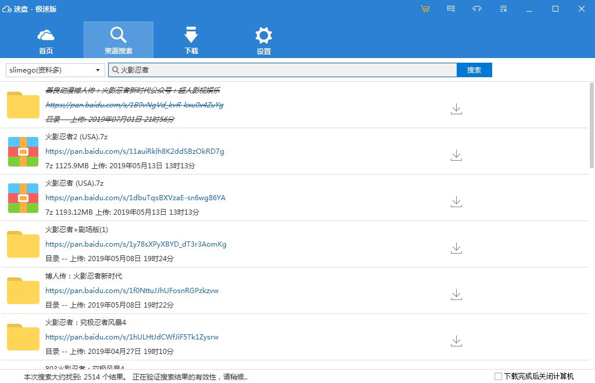The image size is (595, 383).
Task: Open the 11auiRklh8K2ddSBzOkRD7g Baidu pan link
Action: click(135, 151)
